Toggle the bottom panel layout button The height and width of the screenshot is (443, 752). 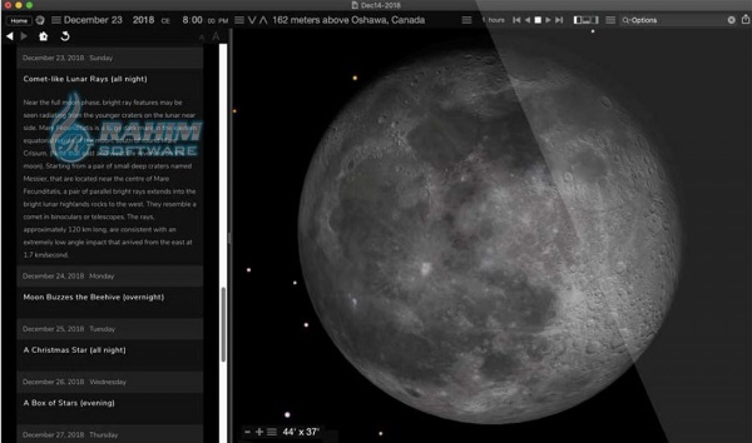(x=586, y=20)
